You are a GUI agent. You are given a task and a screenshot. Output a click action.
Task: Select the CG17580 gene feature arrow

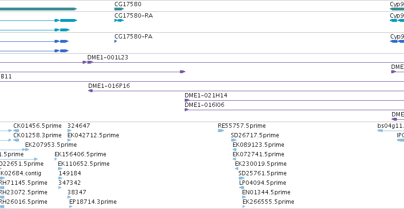119,9
